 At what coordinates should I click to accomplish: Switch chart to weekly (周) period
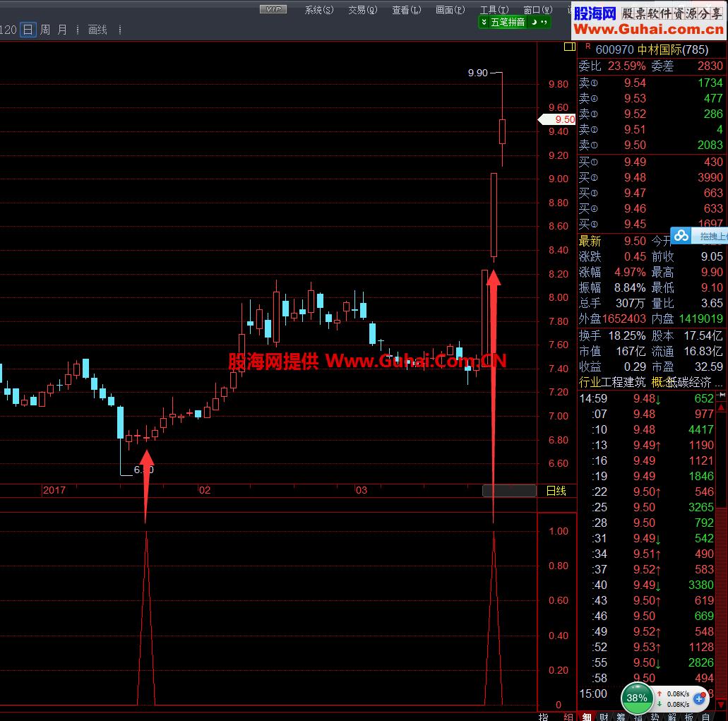45,30
